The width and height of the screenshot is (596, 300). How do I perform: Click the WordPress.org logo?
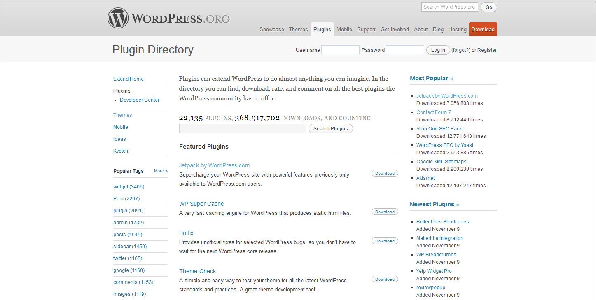[x=168, y=18]
